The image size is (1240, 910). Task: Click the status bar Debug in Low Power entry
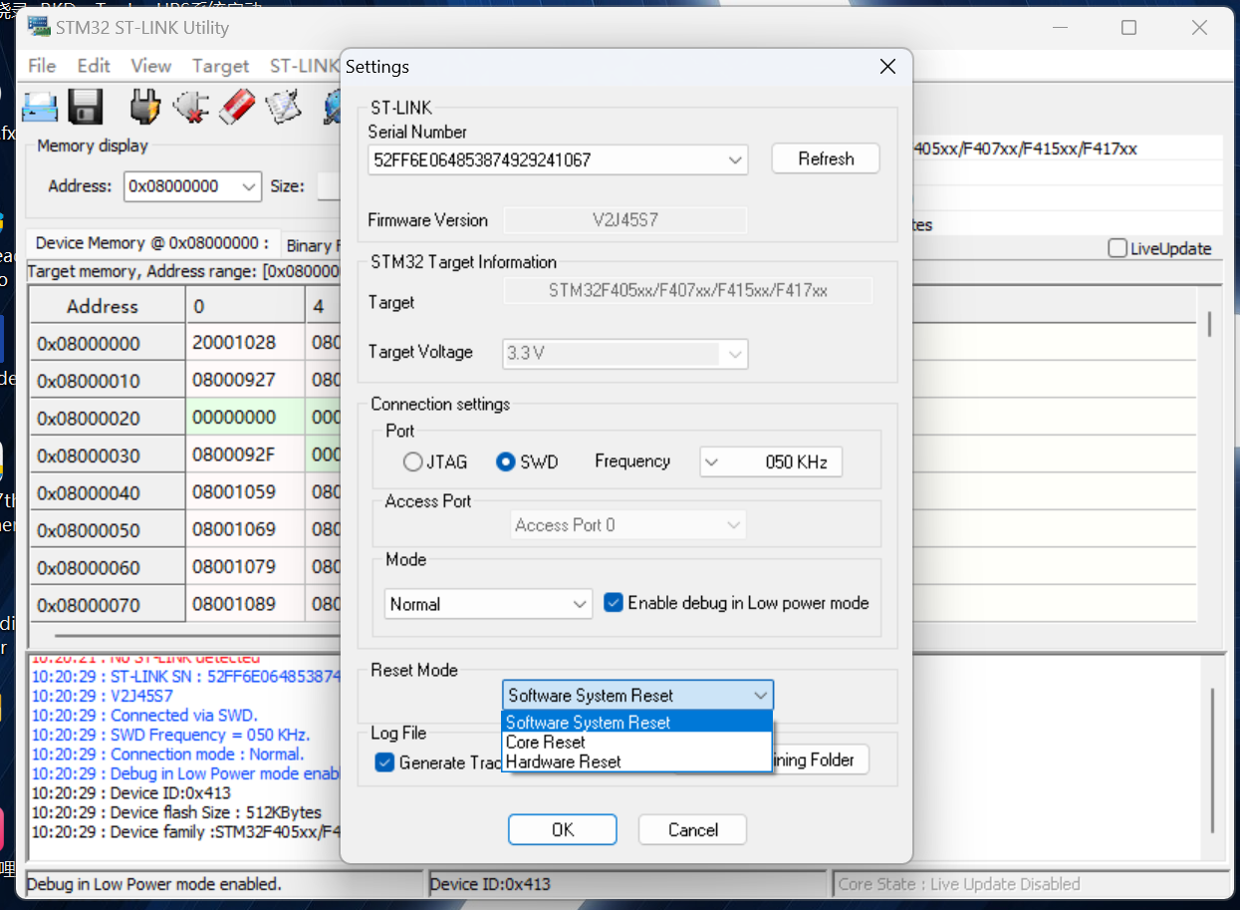224,884
